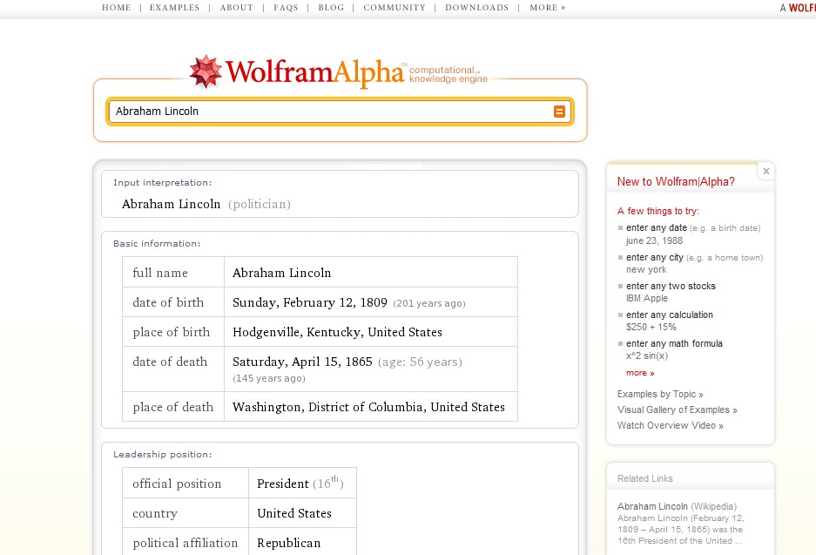Screen dimensions: 816x555
Task: Open the COMMUNITY navigation link
Action: [x=395, y=8]
